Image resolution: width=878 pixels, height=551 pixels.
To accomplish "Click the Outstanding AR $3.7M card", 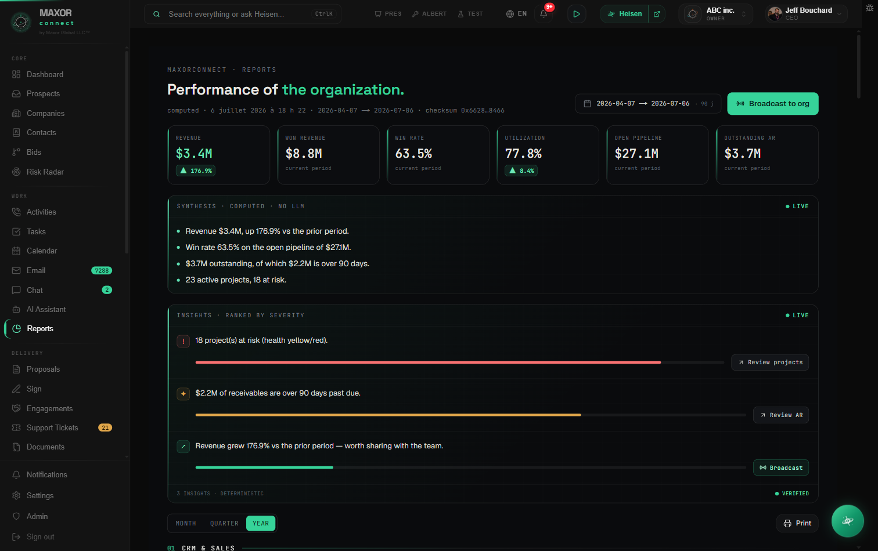I will 768,155.
